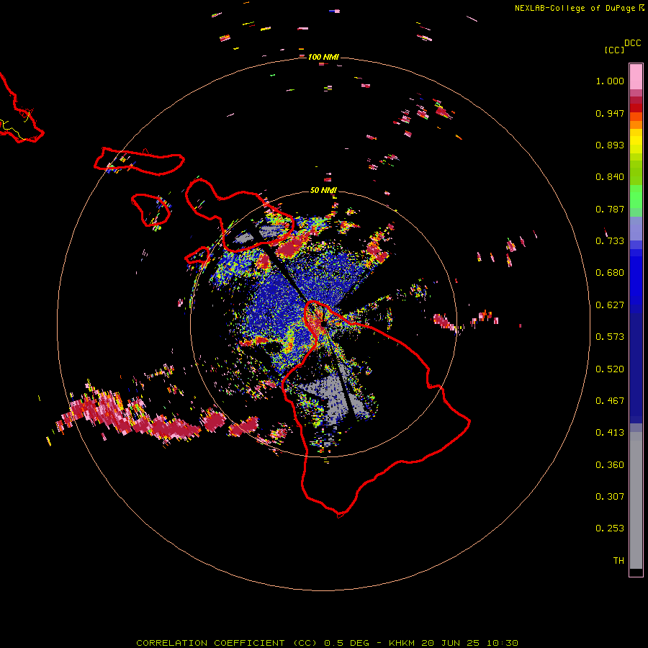Image resolution: width=648 pixels, height=648 pixels.
Task: Click the 0.627 color scale label
Action: tap(610, 305)
